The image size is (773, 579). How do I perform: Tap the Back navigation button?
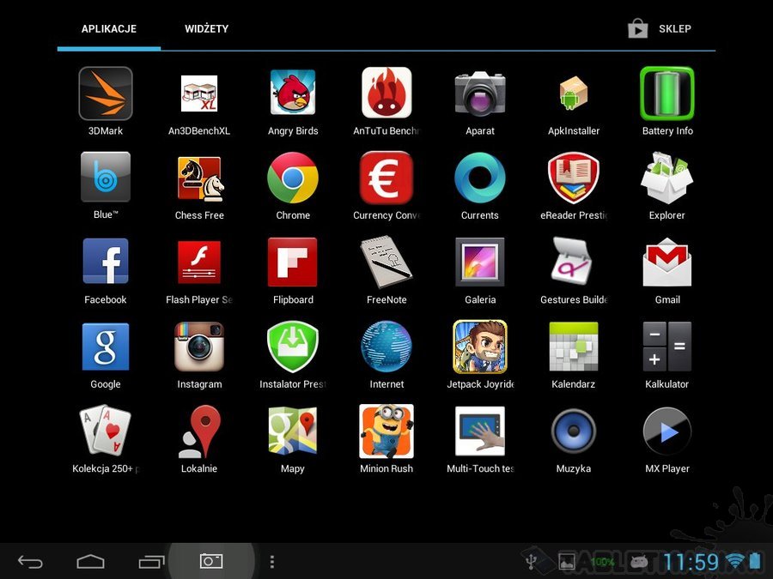[31, 562]
